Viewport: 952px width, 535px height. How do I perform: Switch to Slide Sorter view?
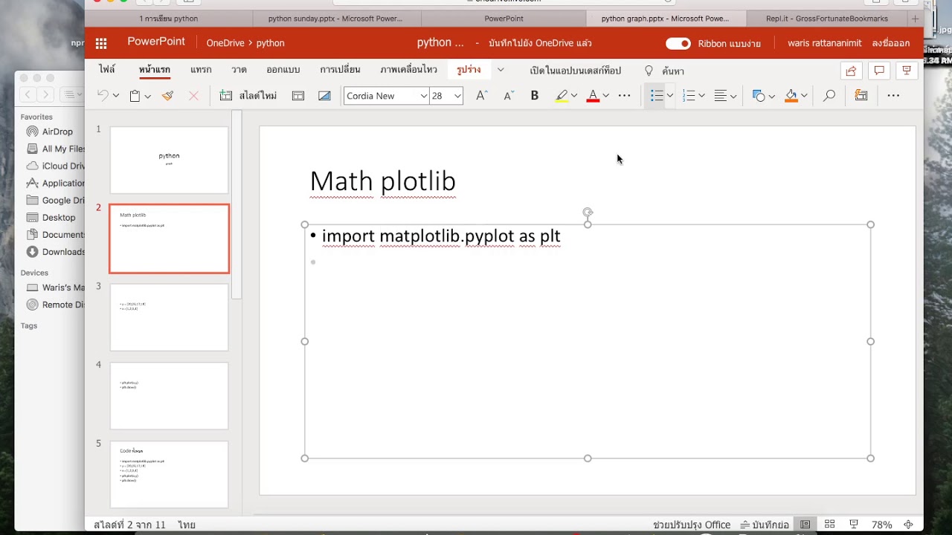click(829, 525)
